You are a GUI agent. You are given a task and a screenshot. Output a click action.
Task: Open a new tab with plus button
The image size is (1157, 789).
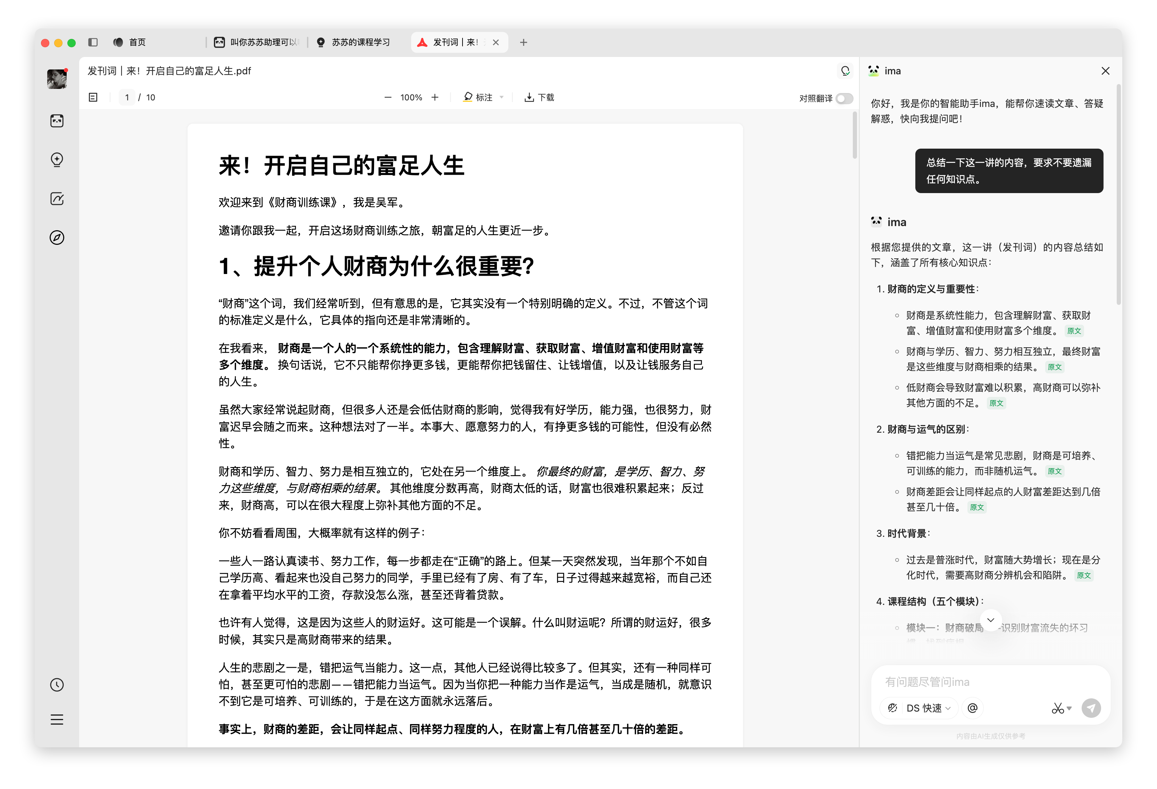point(523,42)
